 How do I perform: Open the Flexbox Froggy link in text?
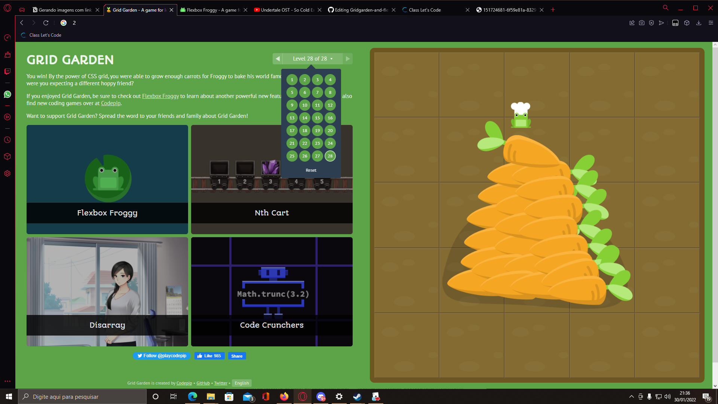[160, 96]
